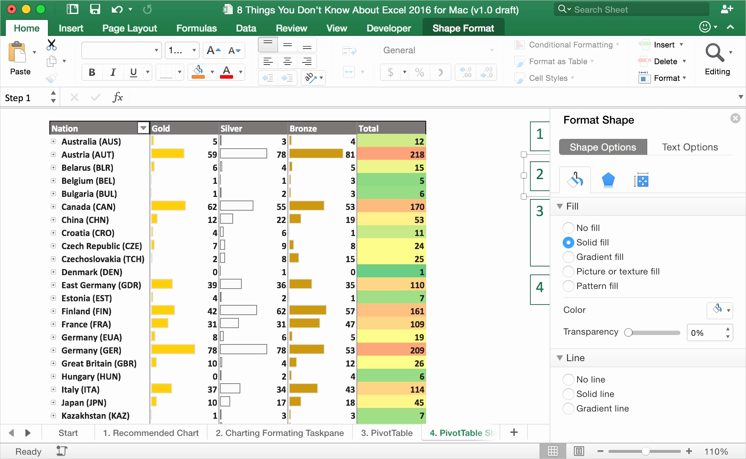Open the Nation column filter dropdown
This screenshot has height=459, width=746.
coord(143,128)
